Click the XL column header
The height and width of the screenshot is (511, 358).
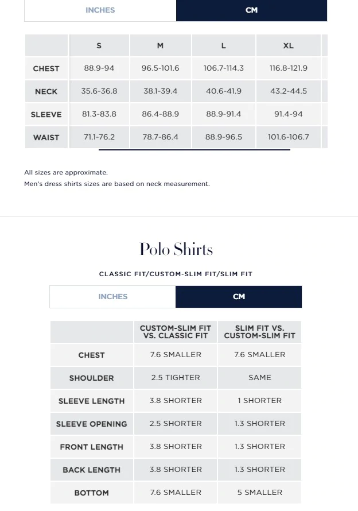(x=288, y=46)
